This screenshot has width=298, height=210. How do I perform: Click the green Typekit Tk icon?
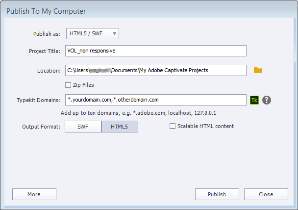click(254, 100)
